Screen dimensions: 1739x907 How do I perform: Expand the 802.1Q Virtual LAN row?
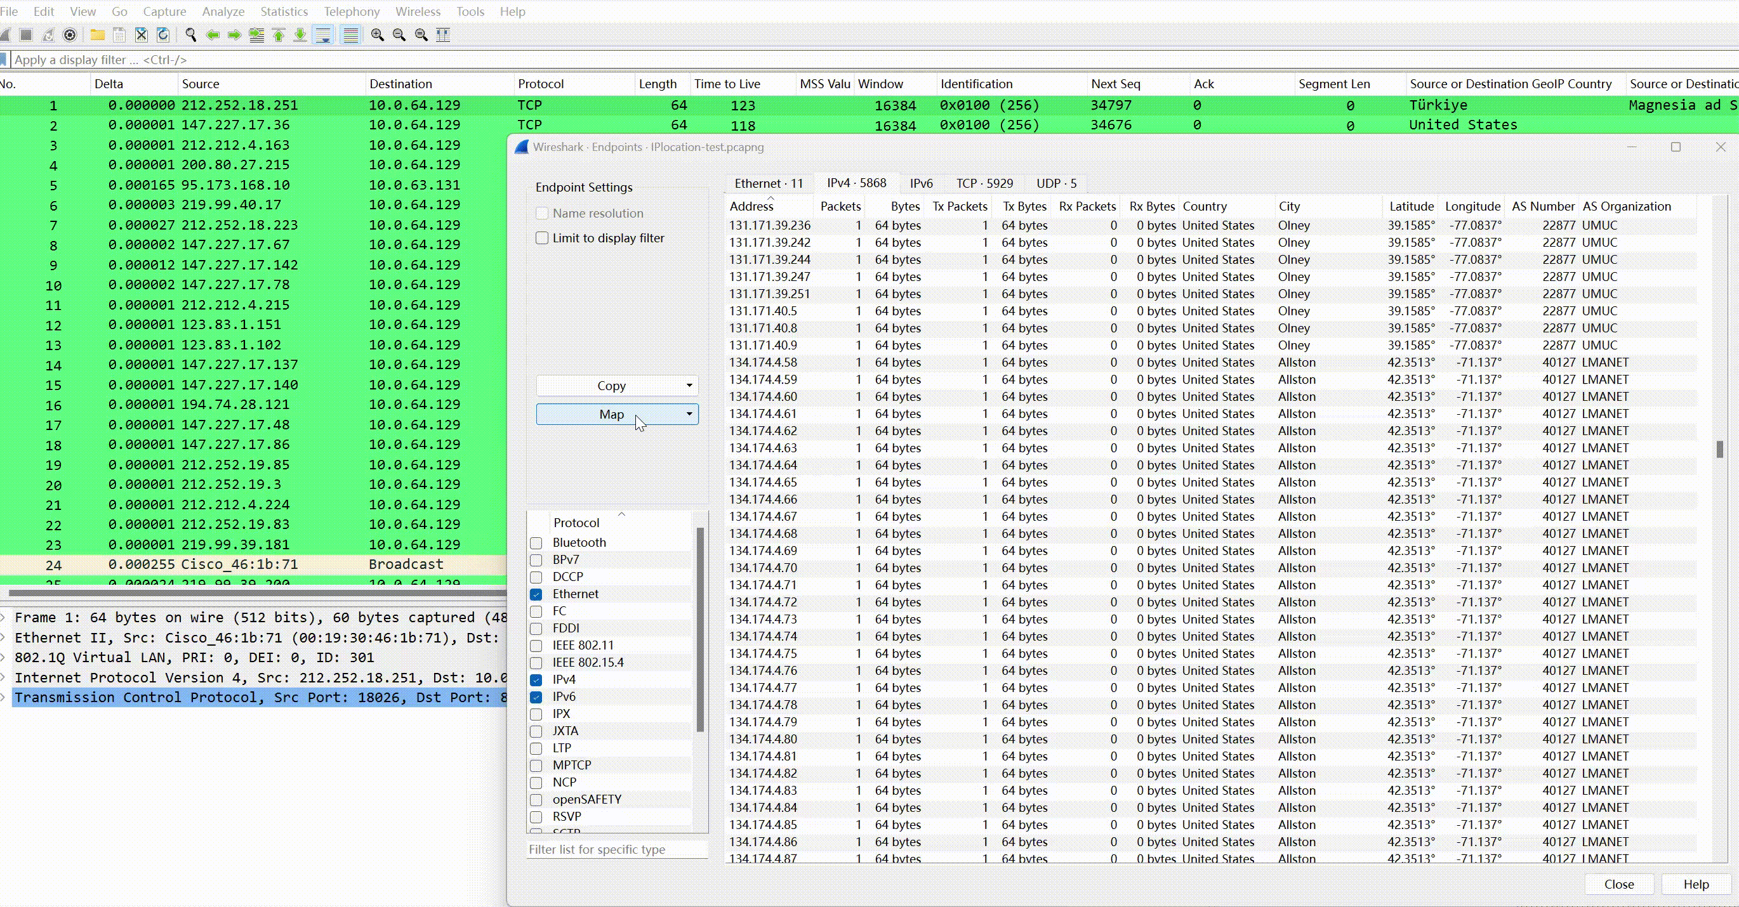[4, 657]
